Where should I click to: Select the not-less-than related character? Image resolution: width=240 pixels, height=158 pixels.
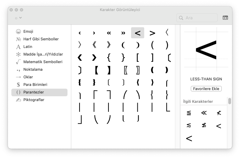pyautogui.click(x=219, y=113)
